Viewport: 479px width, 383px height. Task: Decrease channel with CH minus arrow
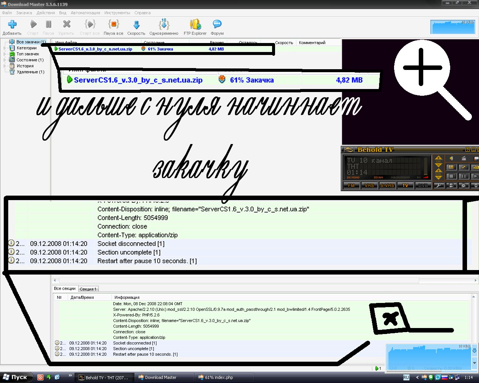point(439,165)
